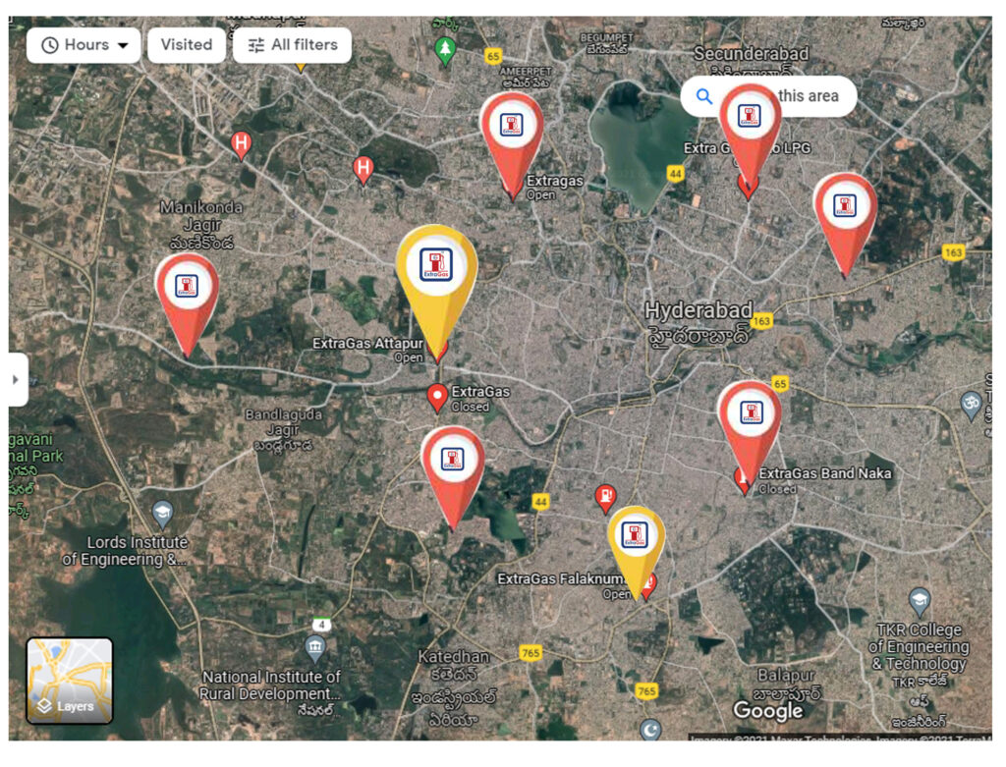Click the Extragas Open pin below Ameerpet
Screen dimensions: 1006x767
tap(511, 129)
